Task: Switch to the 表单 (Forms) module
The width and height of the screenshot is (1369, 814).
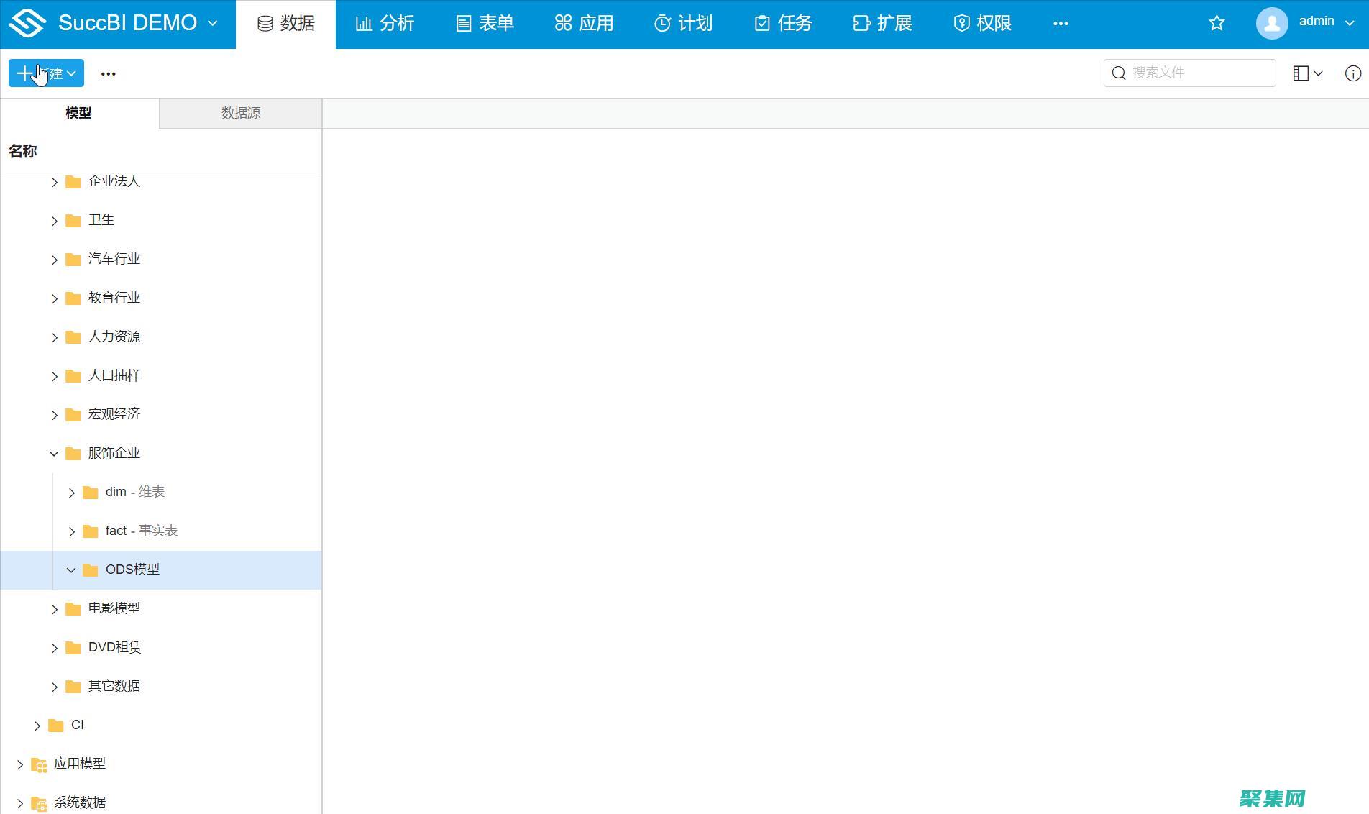Action: tap(484, 23)
